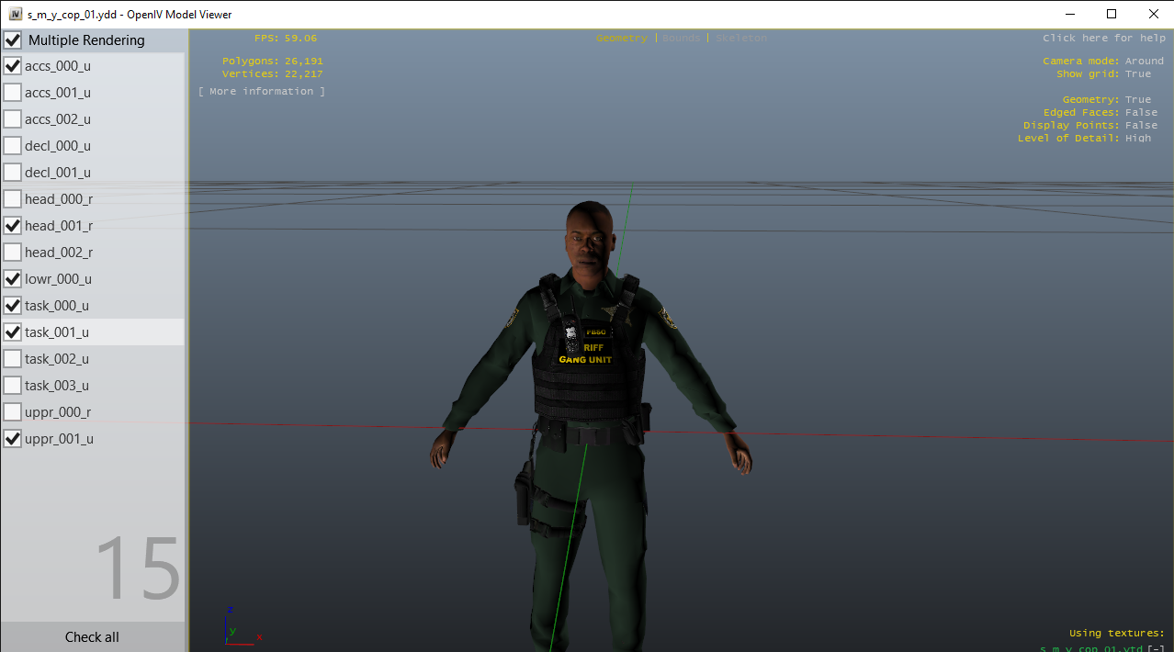The height and width of the screenshot is (652, 1174).
Task: Switch to the Sounds tab
Action: tap(681, 39)
